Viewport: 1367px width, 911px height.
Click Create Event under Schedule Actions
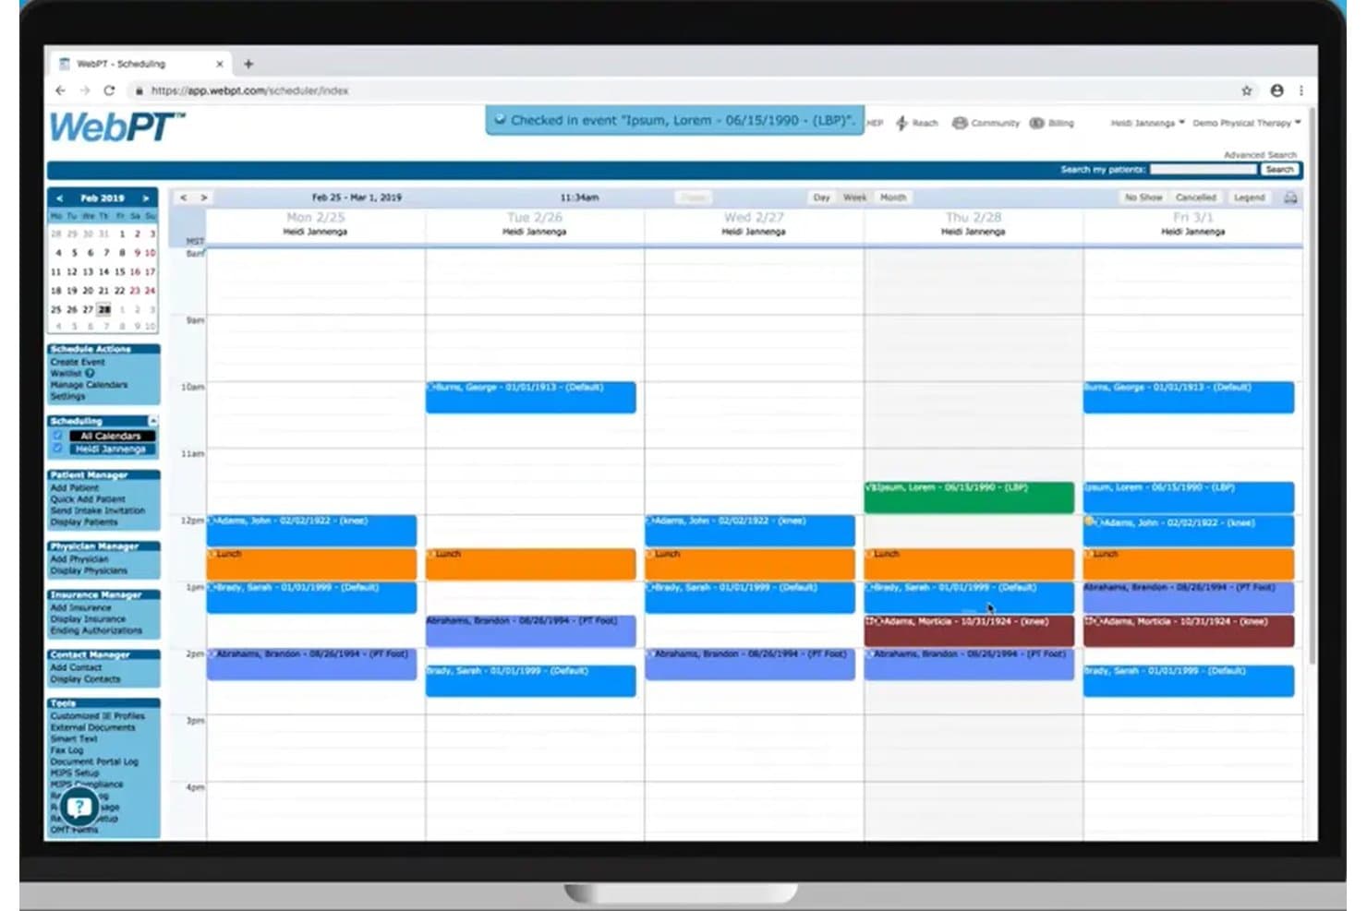[x=78, y=362]
